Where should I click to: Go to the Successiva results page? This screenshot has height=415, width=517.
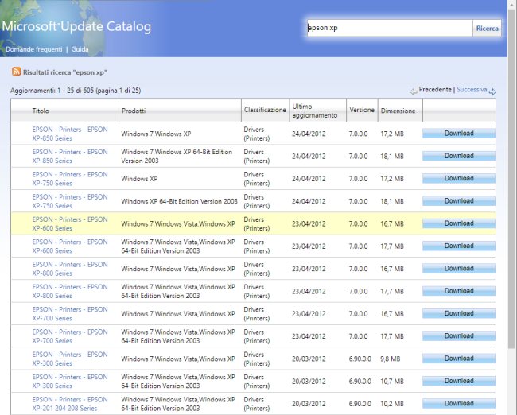[472, 90]
